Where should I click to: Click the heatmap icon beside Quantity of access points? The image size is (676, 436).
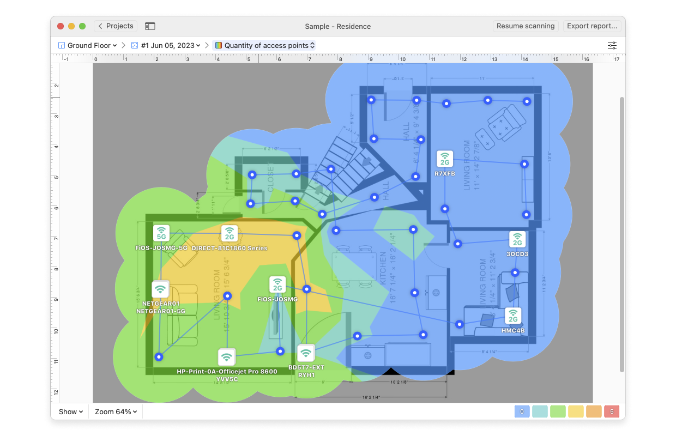click(x=219, y=46)
